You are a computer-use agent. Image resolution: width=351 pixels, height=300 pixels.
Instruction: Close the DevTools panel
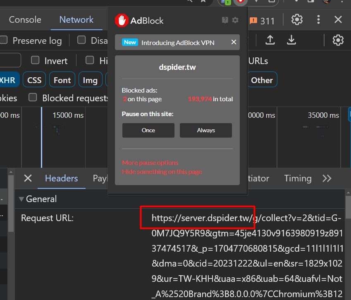tap(338, 19)
